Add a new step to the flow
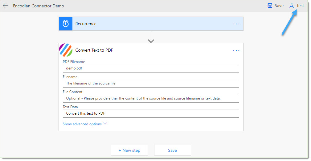311x161 pixels. [x=129, y=150]
